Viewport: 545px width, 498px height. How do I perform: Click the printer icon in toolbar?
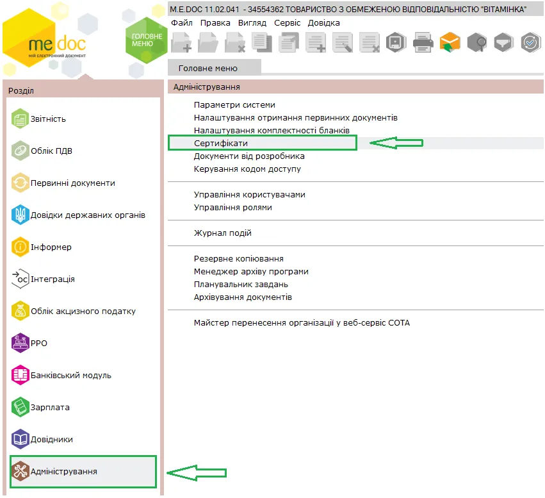pos(423,42)
